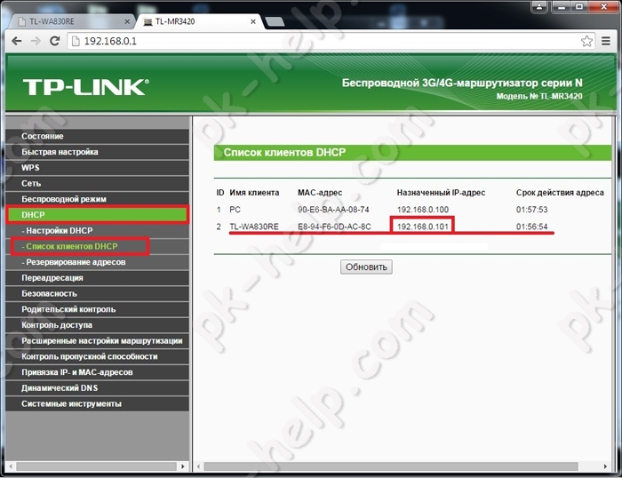The height and width of the screenshot is (478, 622).
Task: Click the TP-LINK logo
Action: pos(86,87)
